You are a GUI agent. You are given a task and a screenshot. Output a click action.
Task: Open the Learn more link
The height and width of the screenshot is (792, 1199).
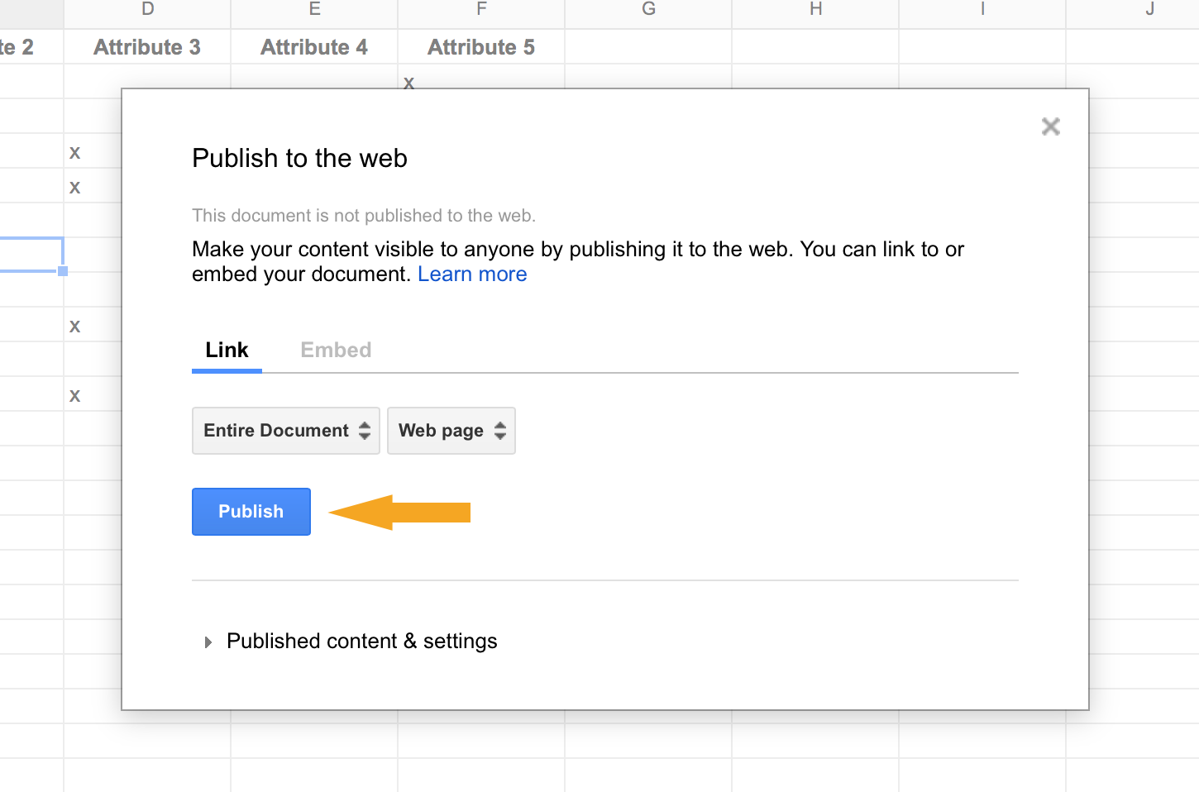471,274
